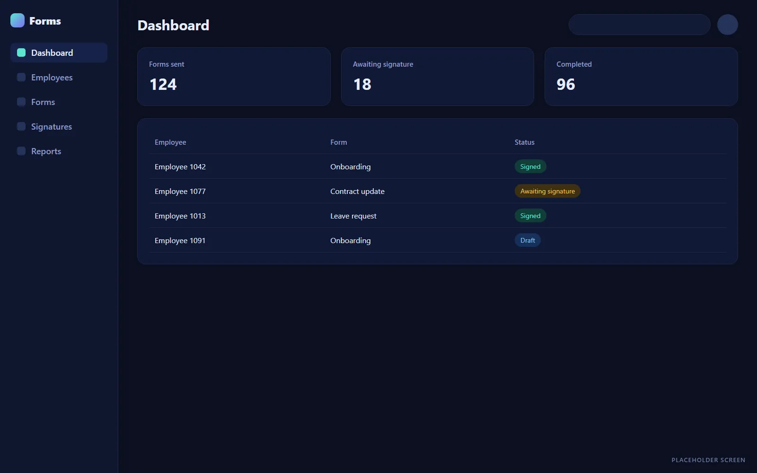Click the icon beside Signatures
This screenshot has width=757, height=473.
coord(21,126)
